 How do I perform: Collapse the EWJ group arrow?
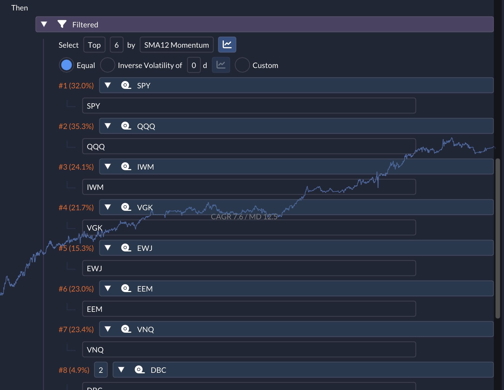click(x=108, y=248)
